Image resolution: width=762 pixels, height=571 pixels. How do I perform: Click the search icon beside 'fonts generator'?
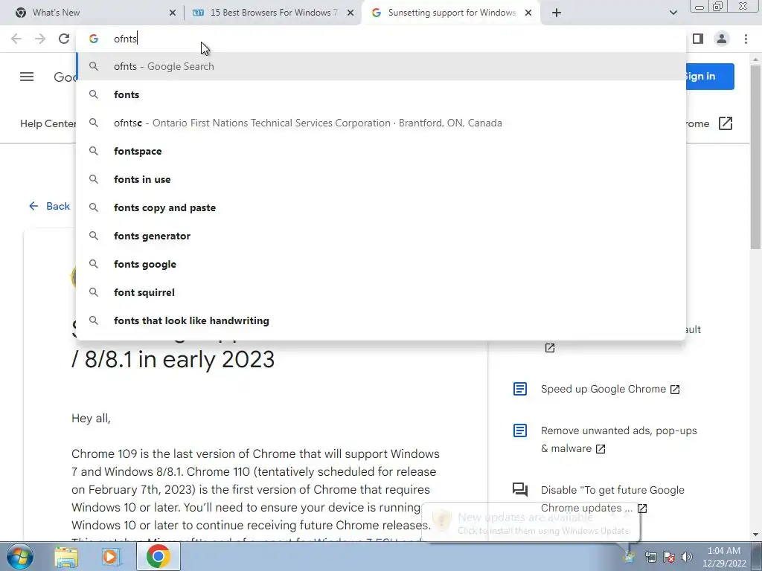(x=94, y=236)
